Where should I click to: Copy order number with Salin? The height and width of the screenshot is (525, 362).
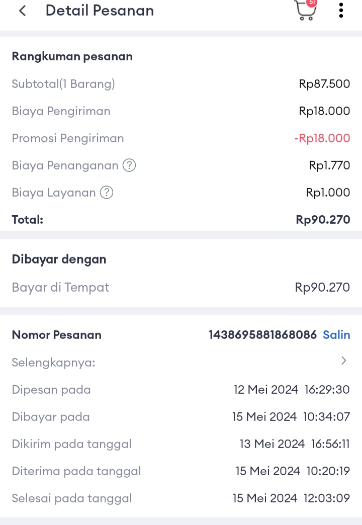point(336,335)
